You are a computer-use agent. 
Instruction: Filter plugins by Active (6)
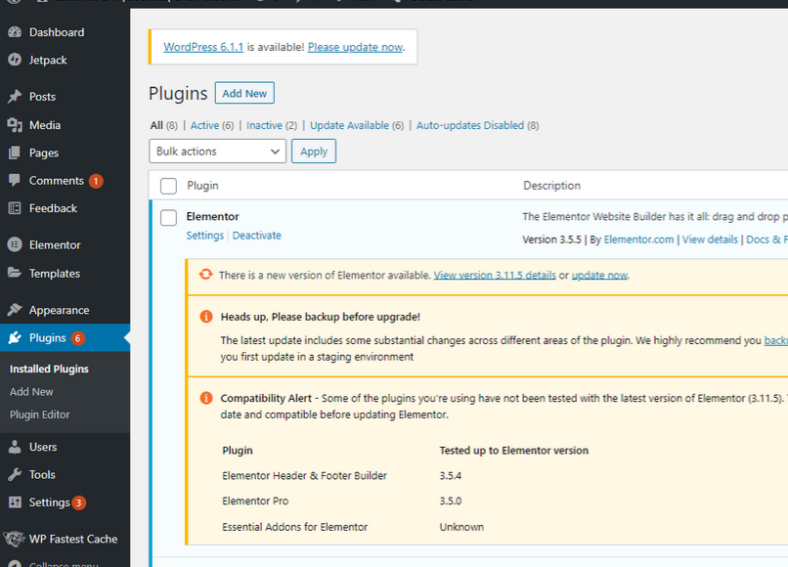coord(212,125)
